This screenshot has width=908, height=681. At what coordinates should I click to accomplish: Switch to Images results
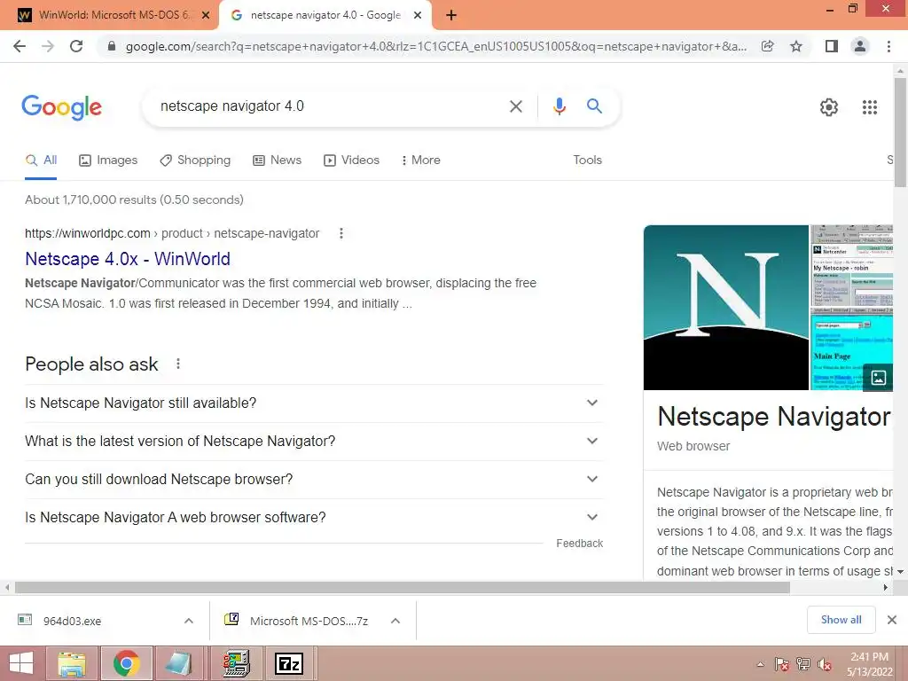[x=108, y=160]
